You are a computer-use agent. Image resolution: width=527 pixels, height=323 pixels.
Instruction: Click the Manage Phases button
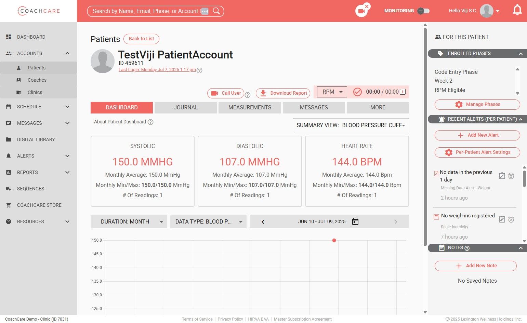pyautogui.click(x=477, y=105)
